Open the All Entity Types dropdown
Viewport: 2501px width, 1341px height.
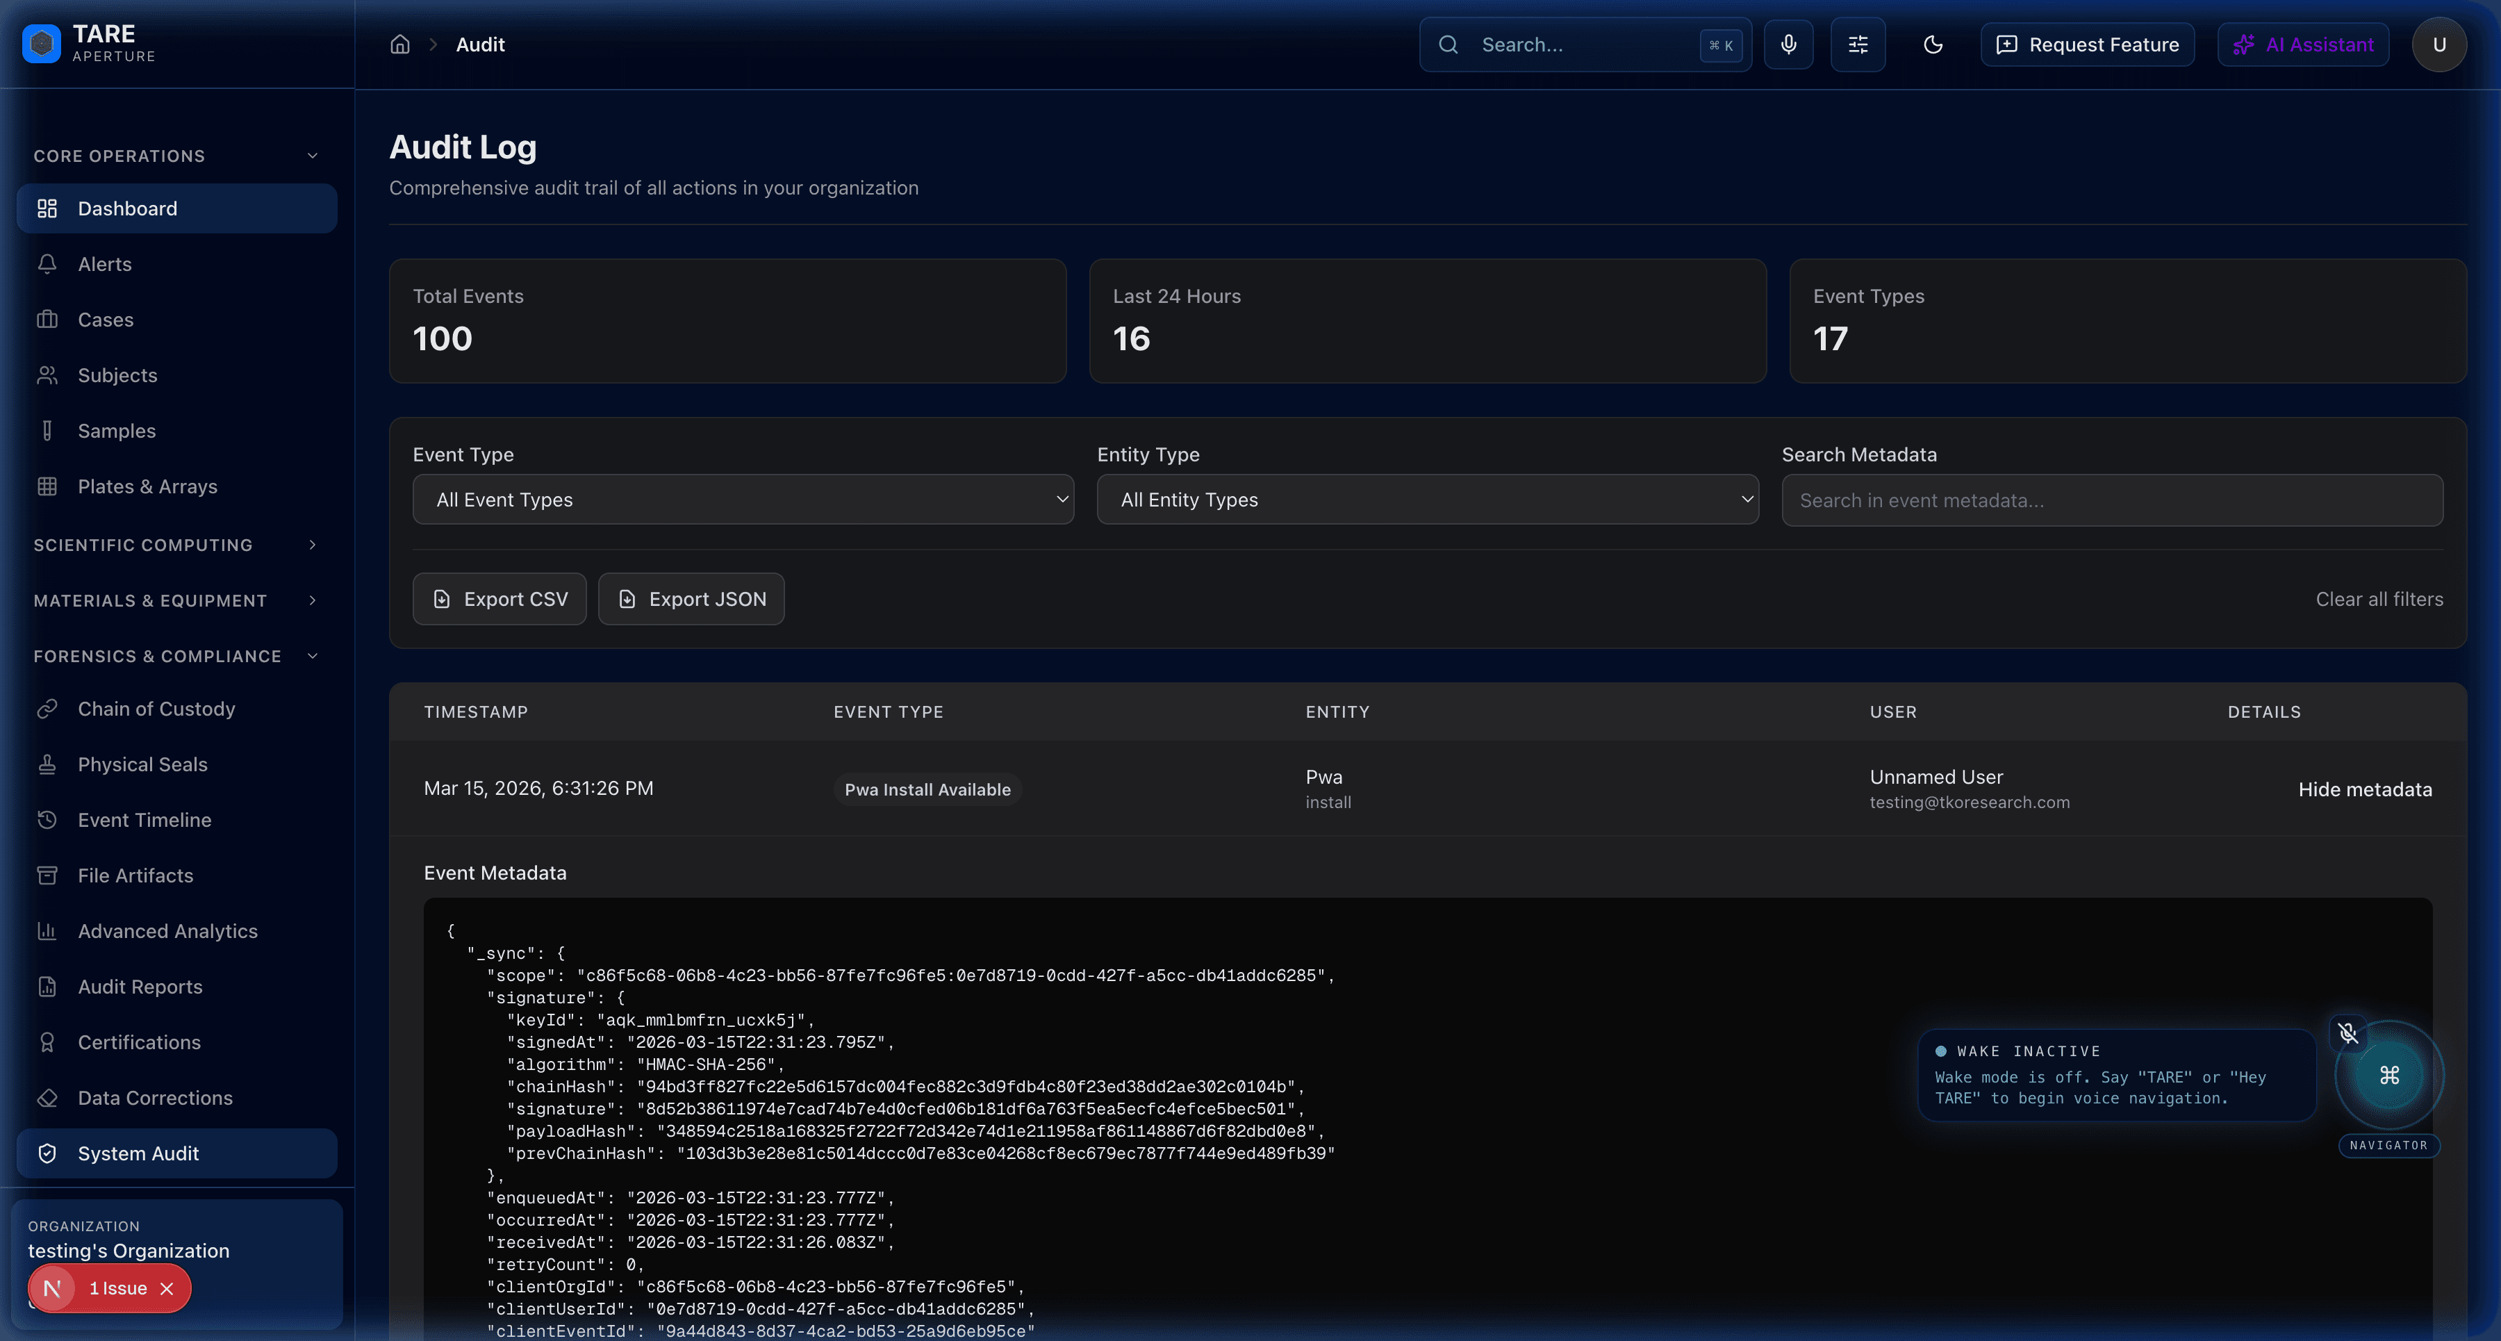pos(1427,499)
